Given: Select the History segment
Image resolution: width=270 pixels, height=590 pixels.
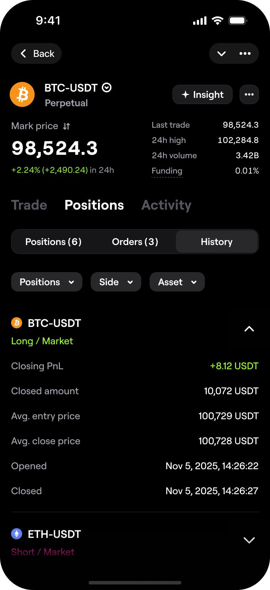Looking at the screenshot, I should pos(217,242).
